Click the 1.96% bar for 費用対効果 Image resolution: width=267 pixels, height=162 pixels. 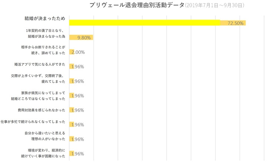[x=72, y=110]
